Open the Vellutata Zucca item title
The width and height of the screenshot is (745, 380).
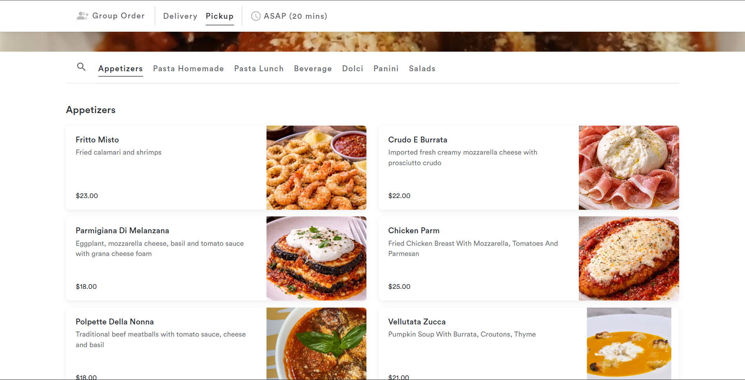tap(417, 322)
